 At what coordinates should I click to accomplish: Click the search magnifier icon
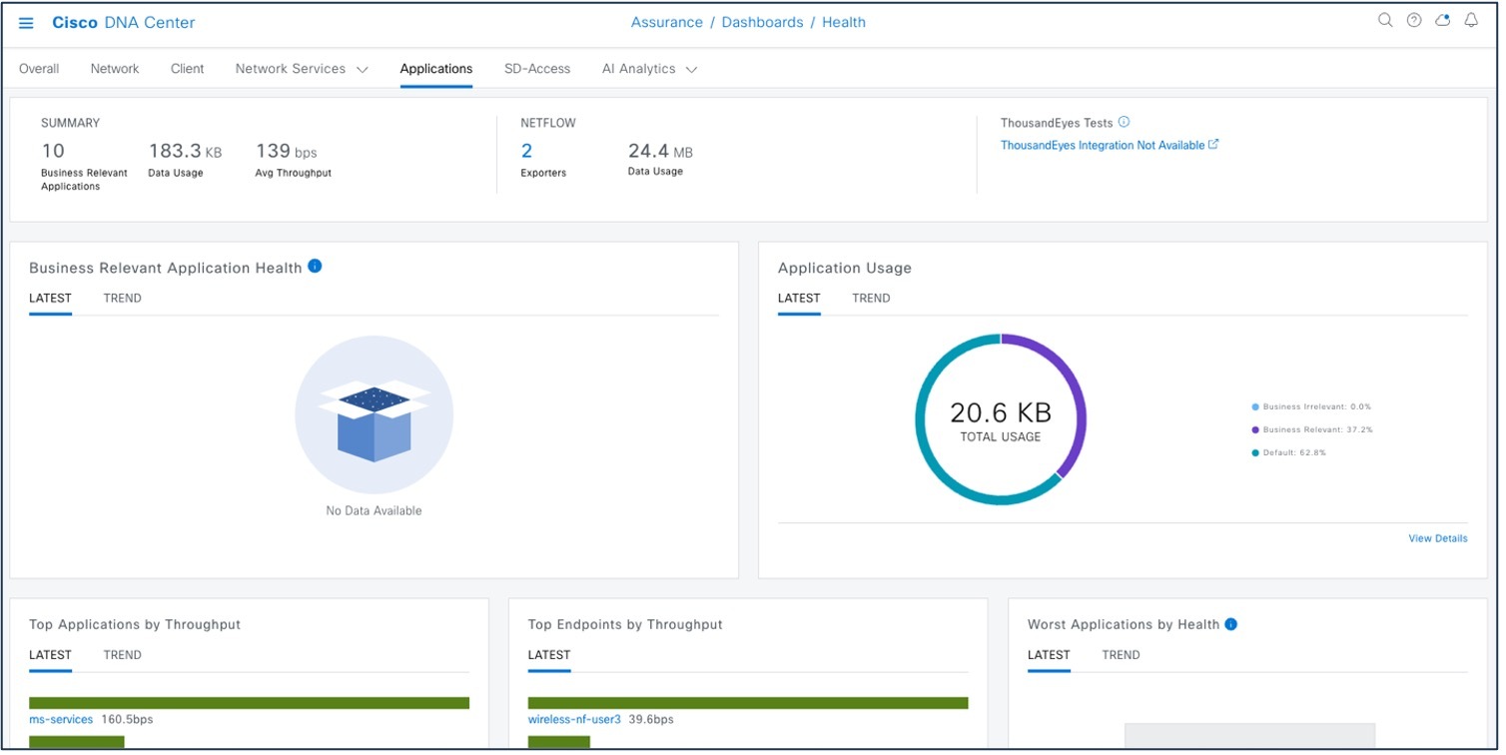[x=1385, y=20]
